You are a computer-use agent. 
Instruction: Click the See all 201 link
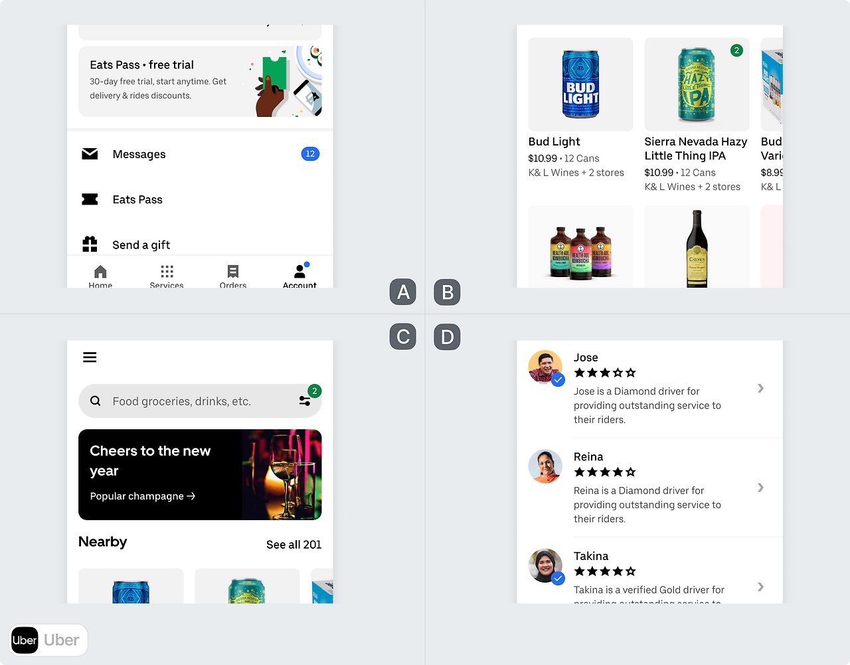coord(294,545)
